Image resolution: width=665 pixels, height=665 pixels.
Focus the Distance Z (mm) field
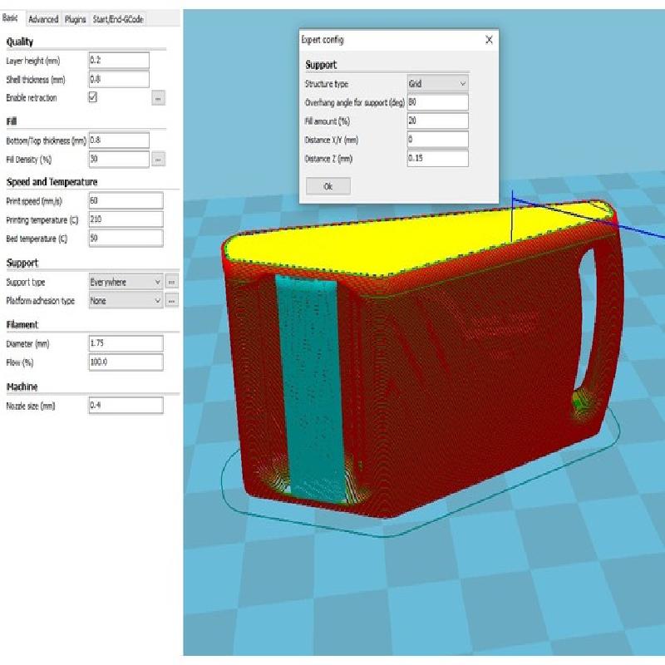(x=437, y=157)
